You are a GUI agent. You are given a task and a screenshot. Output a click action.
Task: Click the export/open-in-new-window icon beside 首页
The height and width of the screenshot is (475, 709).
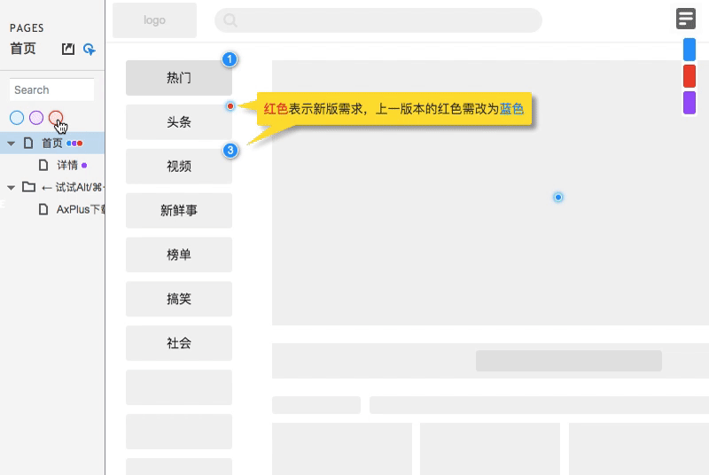[x=68, y=50]
